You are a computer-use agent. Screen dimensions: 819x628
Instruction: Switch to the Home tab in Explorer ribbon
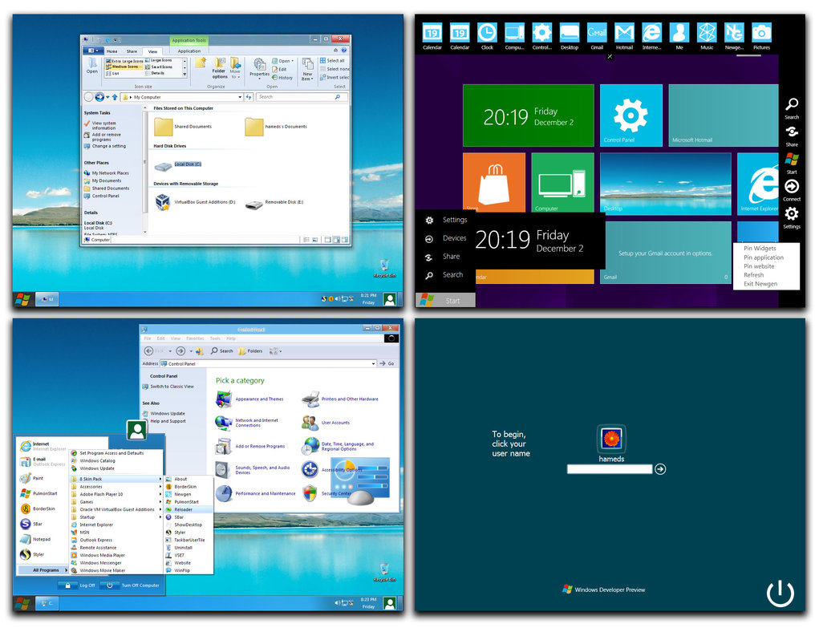click(x=111, y=51)
